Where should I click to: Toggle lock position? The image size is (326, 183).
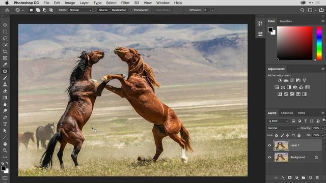pyautogui.click(x=287, y=135)
